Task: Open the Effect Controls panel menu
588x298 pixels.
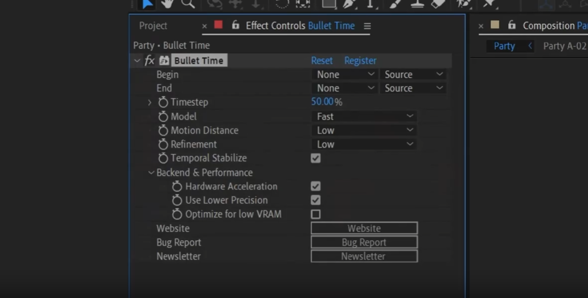Action: point(367,26)
